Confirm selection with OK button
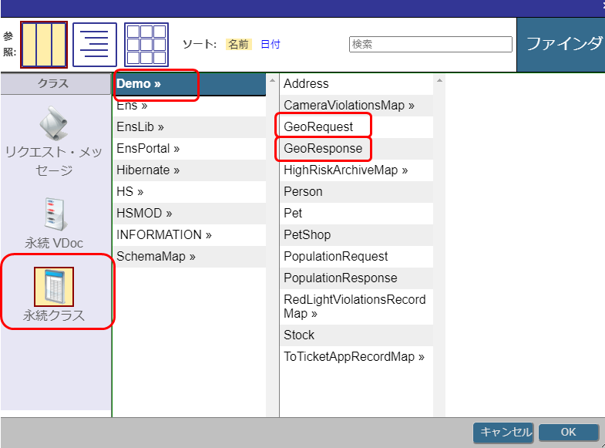 568,432
